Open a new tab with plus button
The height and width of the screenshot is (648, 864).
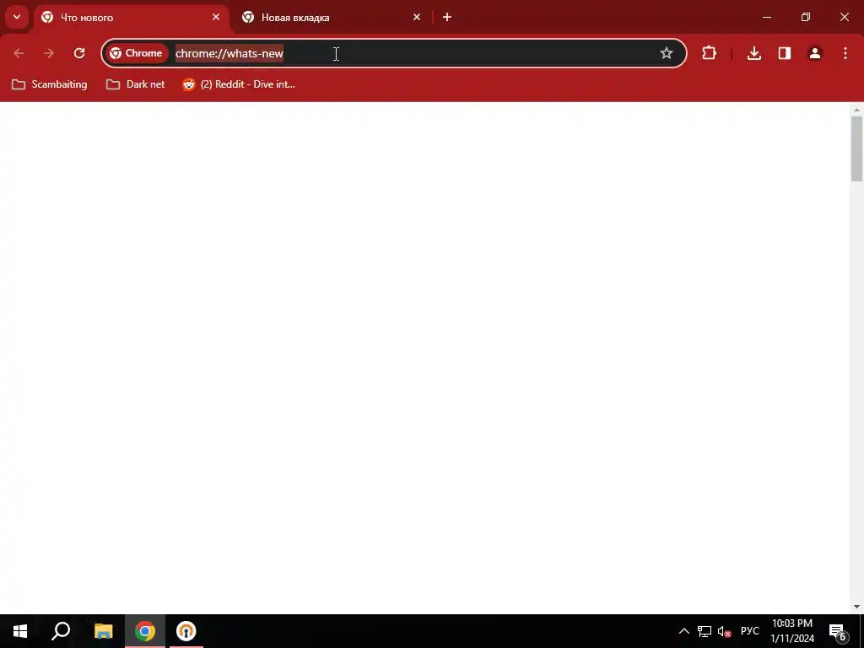pos(447,17)
